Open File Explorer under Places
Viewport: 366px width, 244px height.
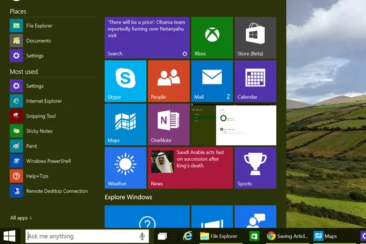pos(52,26)
